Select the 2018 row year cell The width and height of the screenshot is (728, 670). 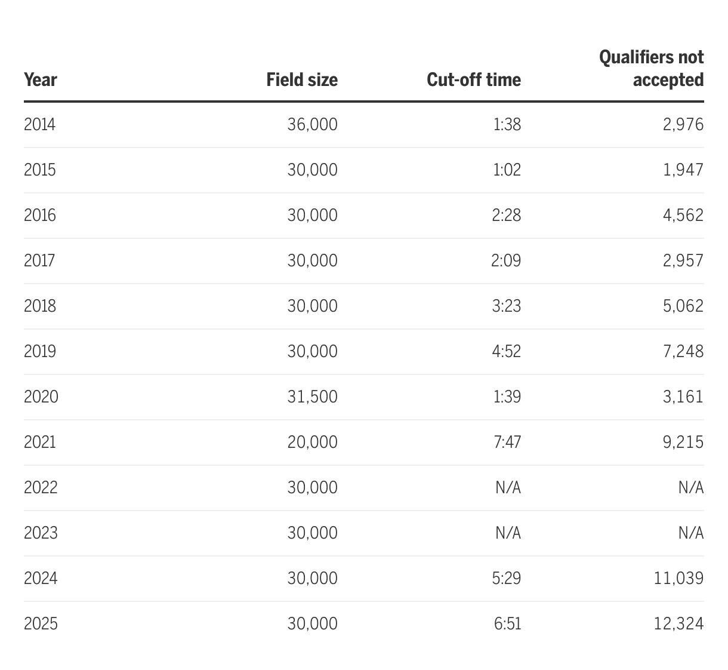[40, 306]
